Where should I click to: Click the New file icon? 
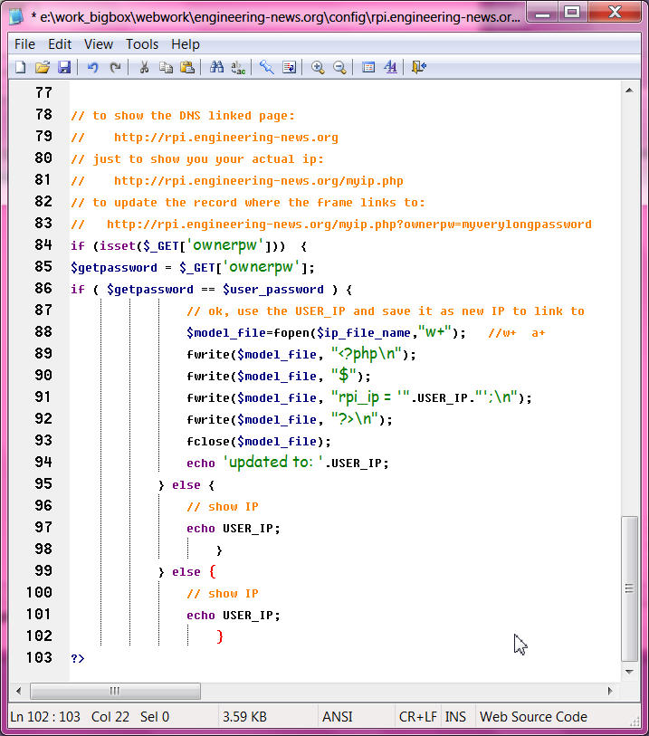20,67
